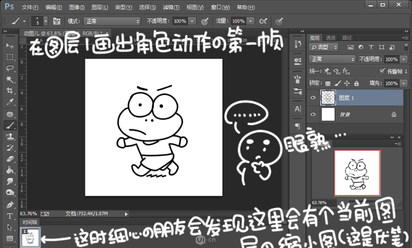
Task: Filter layers by pixel layer icon
Action: coord(351,47)
